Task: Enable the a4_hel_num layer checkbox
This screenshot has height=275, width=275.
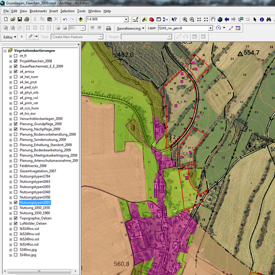Action: click(x=16, y=77)
